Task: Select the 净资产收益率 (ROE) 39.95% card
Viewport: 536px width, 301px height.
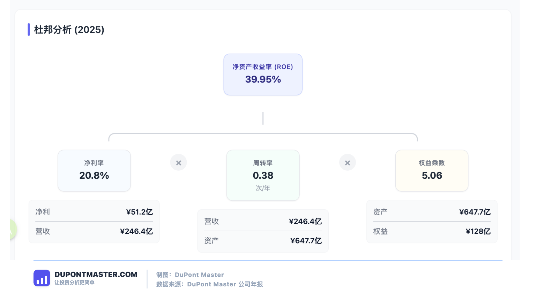Action: (x=263, y=74)
